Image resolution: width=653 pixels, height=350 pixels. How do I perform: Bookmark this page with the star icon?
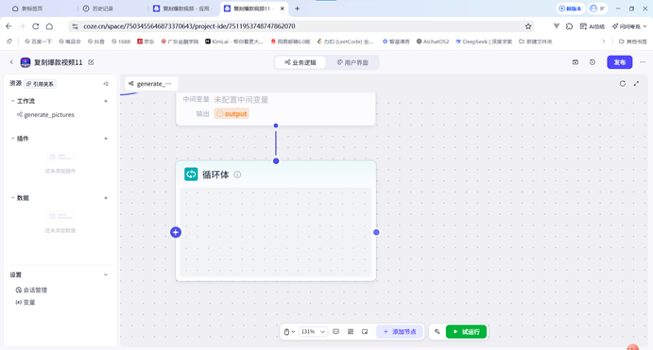[x=528, y=26]
